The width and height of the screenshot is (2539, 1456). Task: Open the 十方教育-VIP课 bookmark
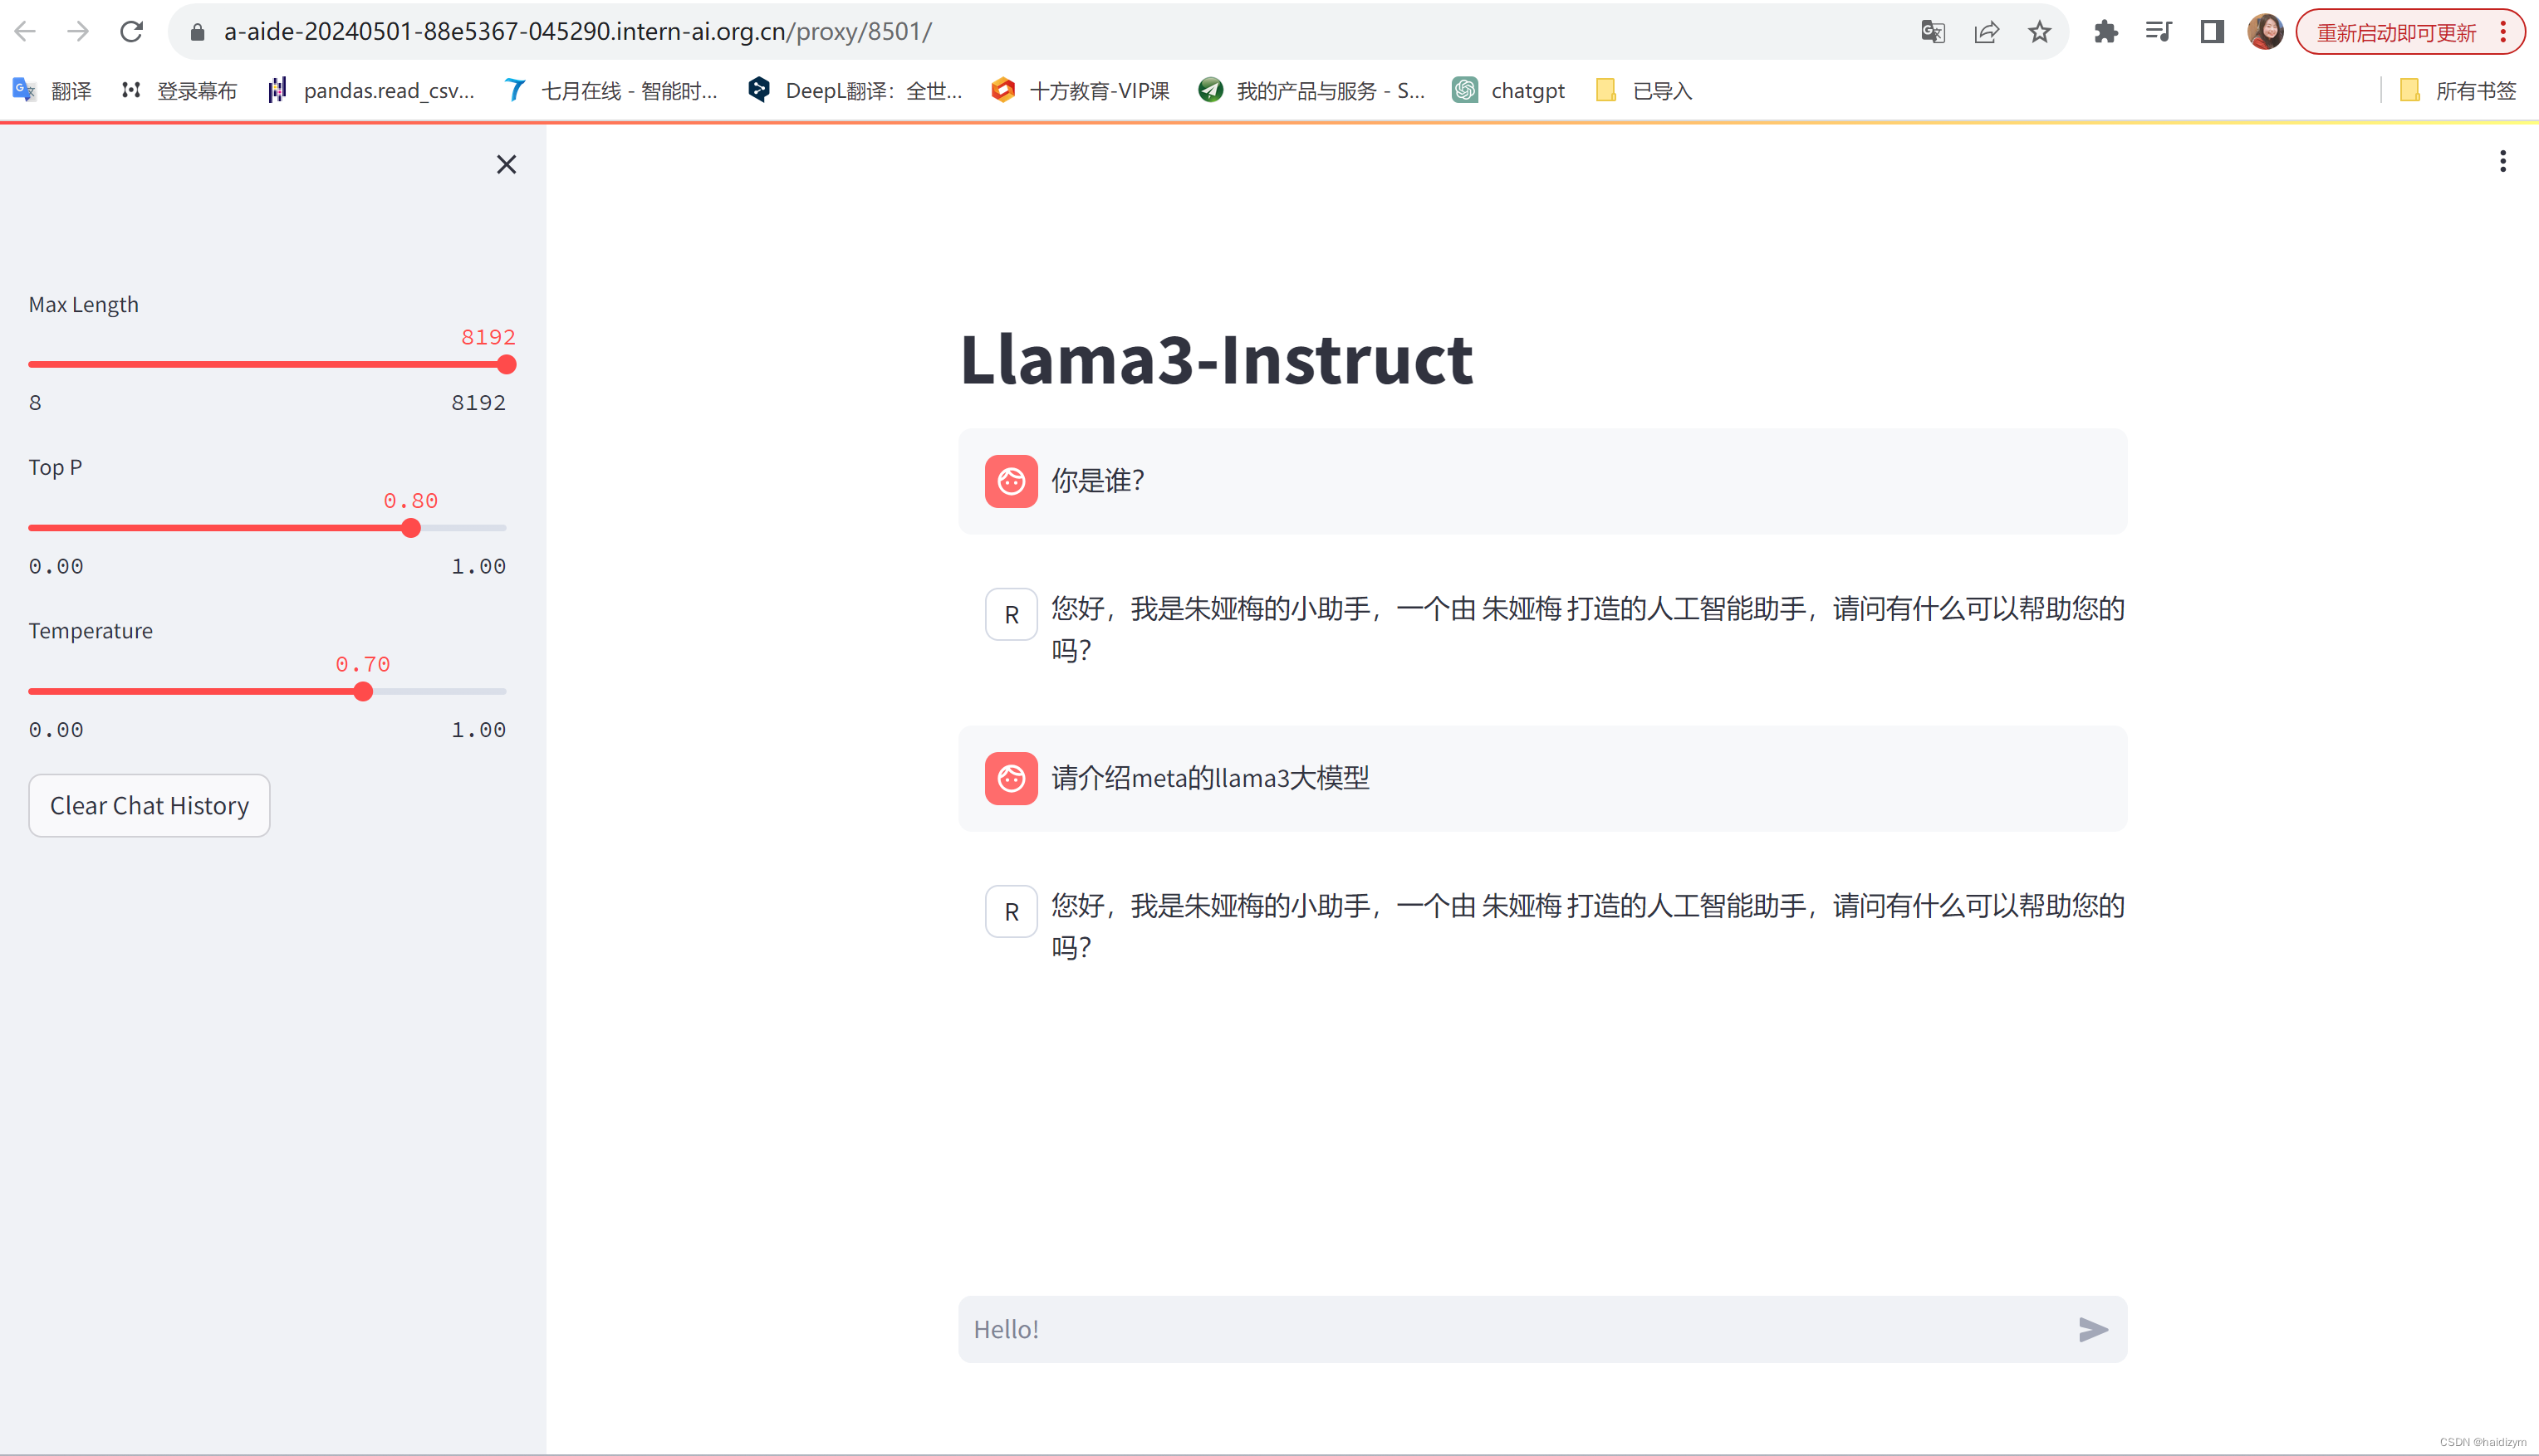pyautogui.click(x=1081, y=91)
